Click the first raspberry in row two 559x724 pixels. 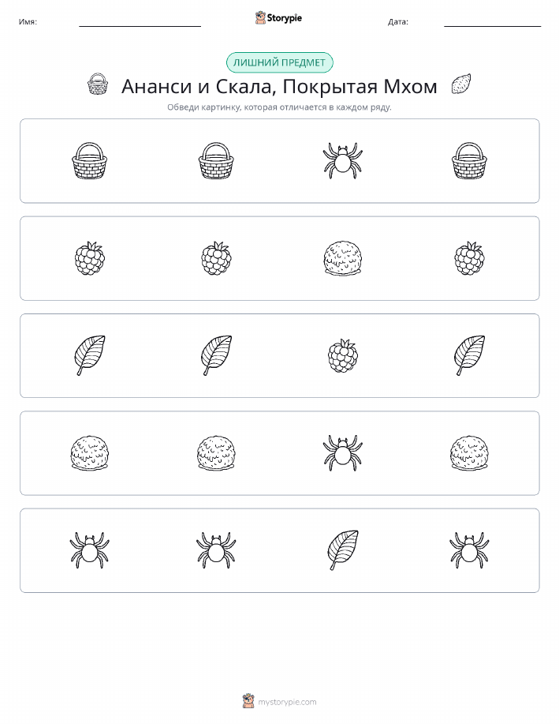[89, 258]
